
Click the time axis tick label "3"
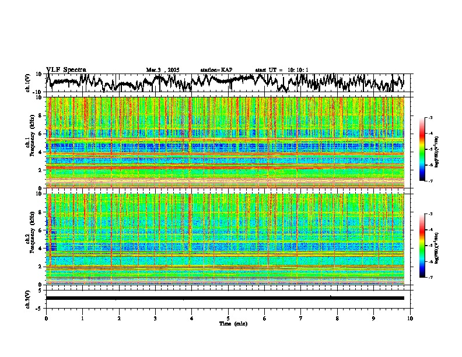click(155, 318)
